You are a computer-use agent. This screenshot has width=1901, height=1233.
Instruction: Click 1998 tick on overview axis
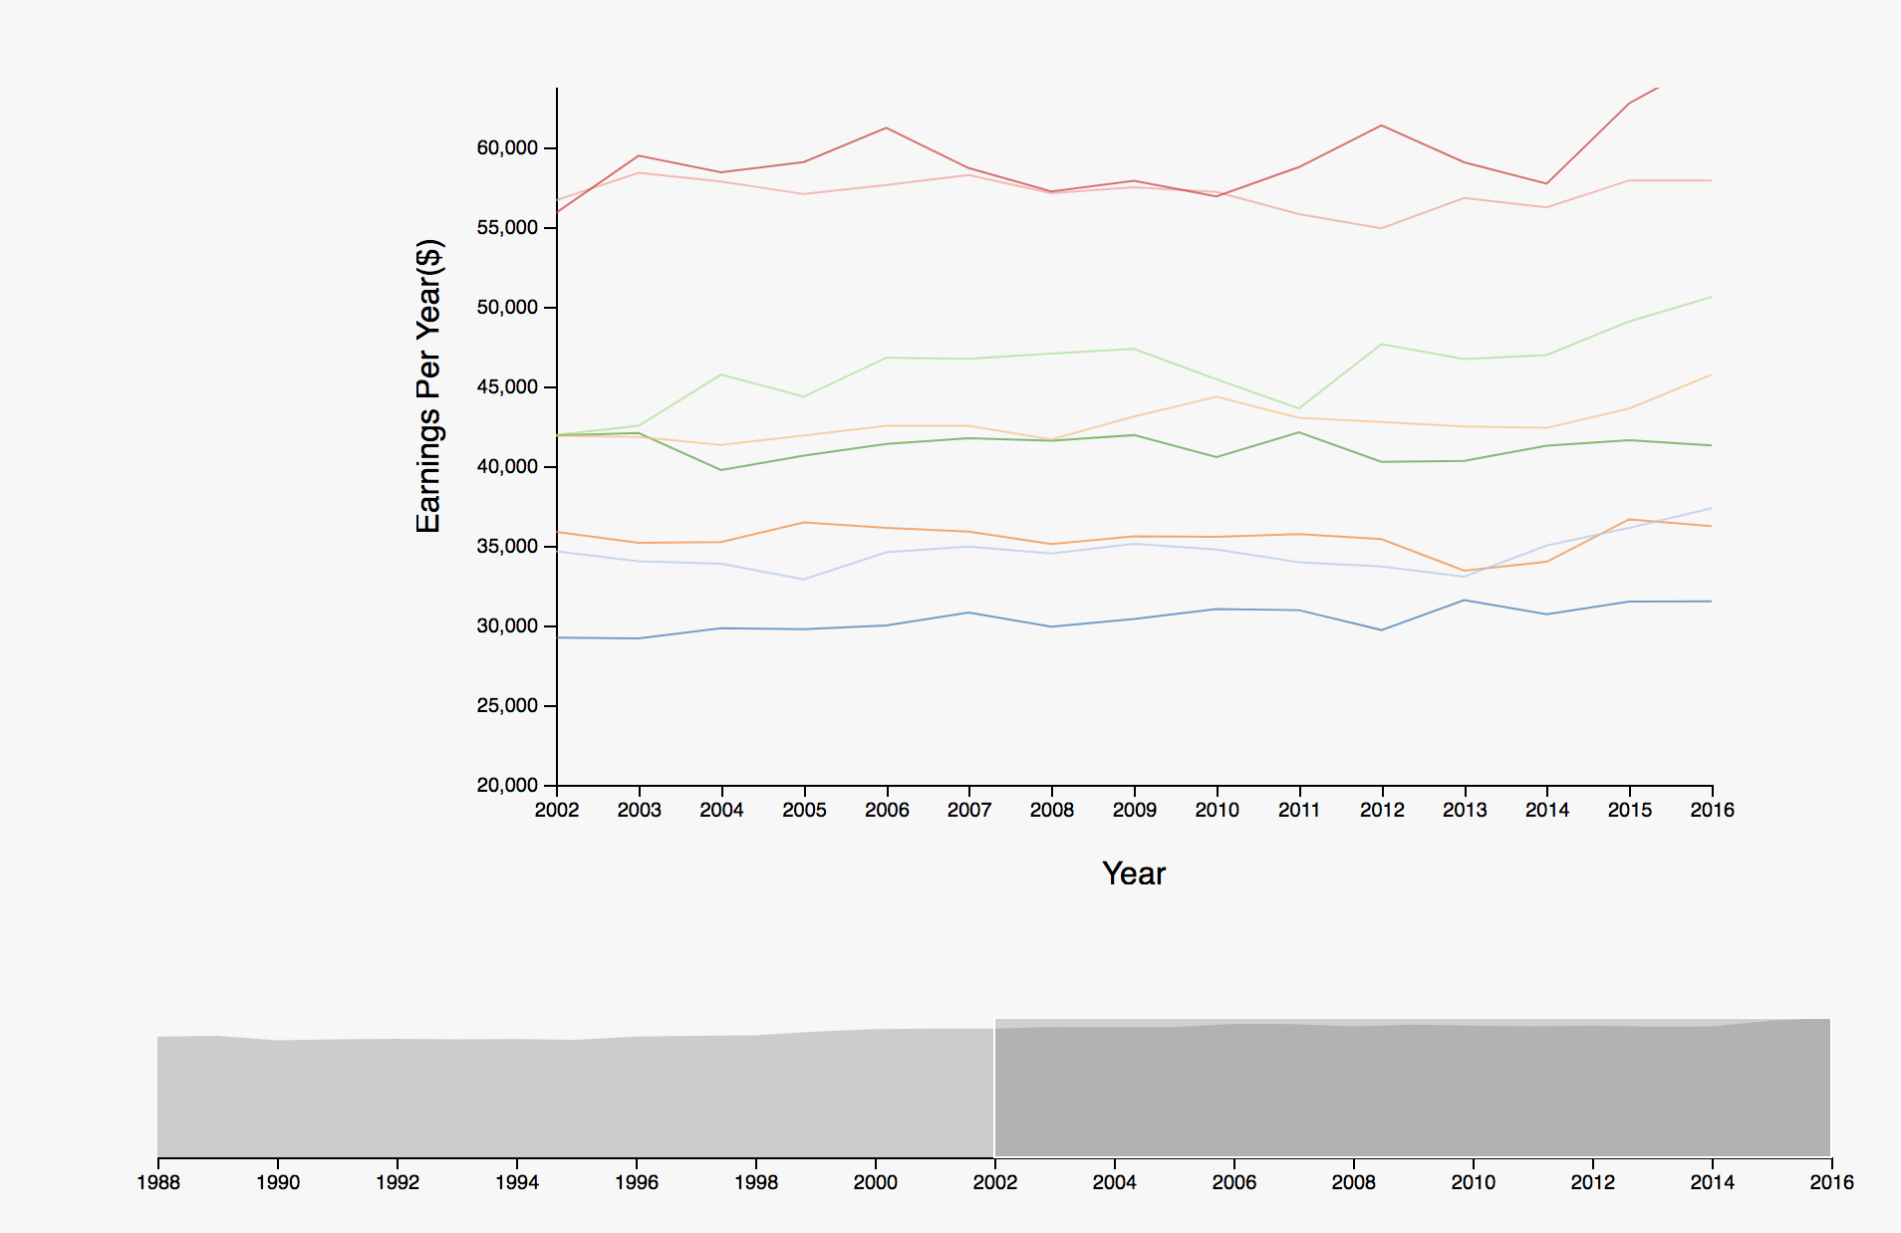pos(756,1182)
